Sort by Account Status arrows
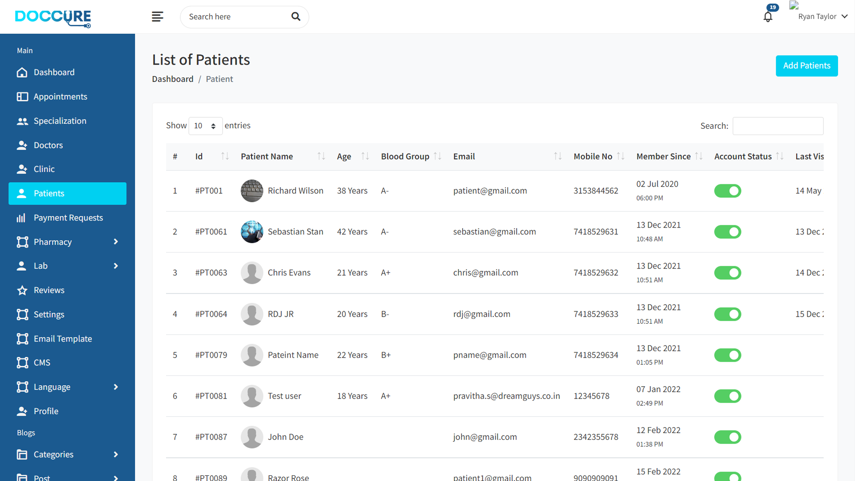Screen dimensions: 855x481 click(780, 156)
